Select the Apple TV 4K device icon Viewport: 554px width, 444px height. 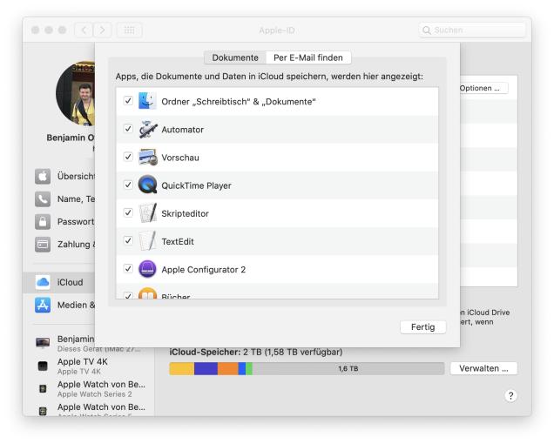tap(43, 366)
